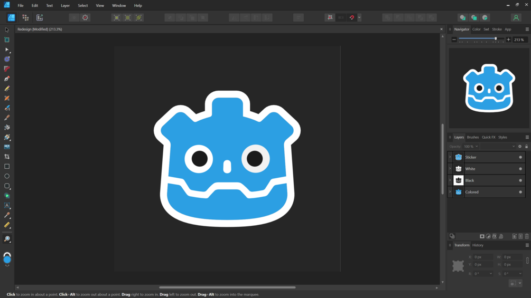
Task: Open the snapping options dropdown arrow
Action: [x=359, y=17]
